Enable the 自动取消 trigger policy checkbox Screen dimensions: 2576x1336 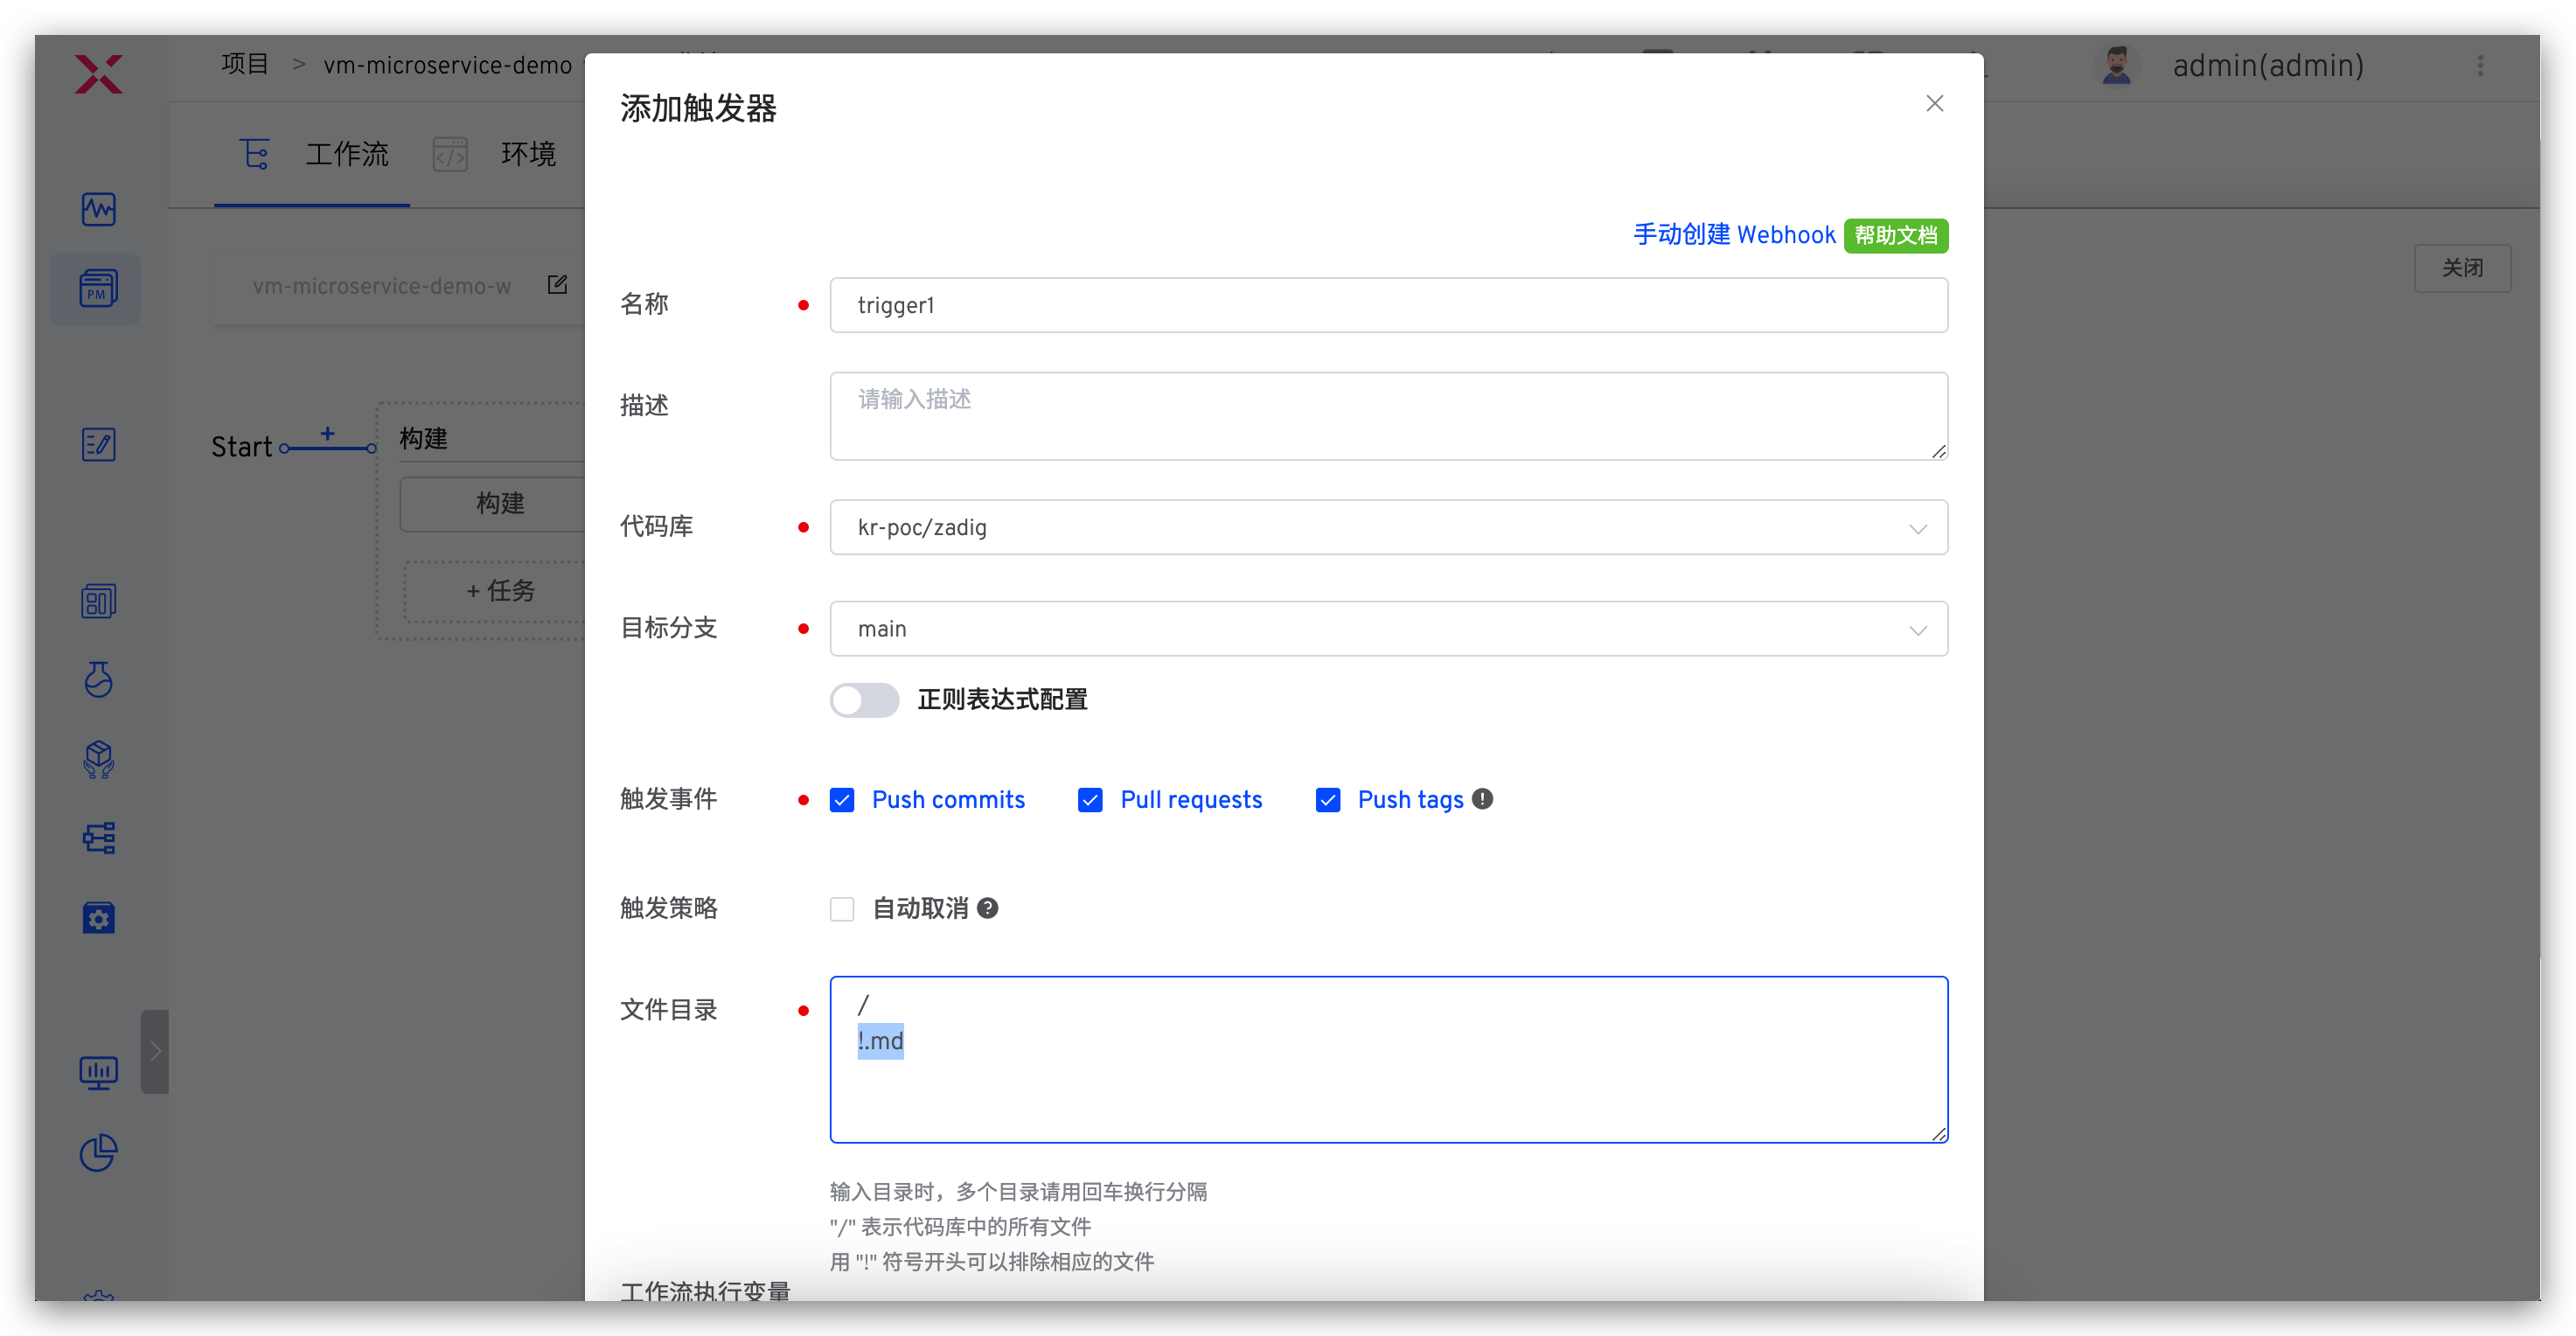pos(843,908)
